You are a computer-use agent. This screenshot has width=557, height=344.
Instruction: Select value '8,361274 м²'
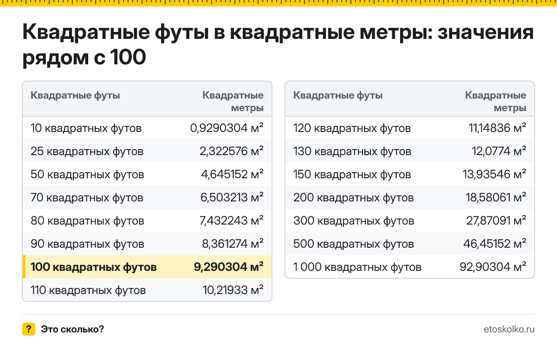232,244
